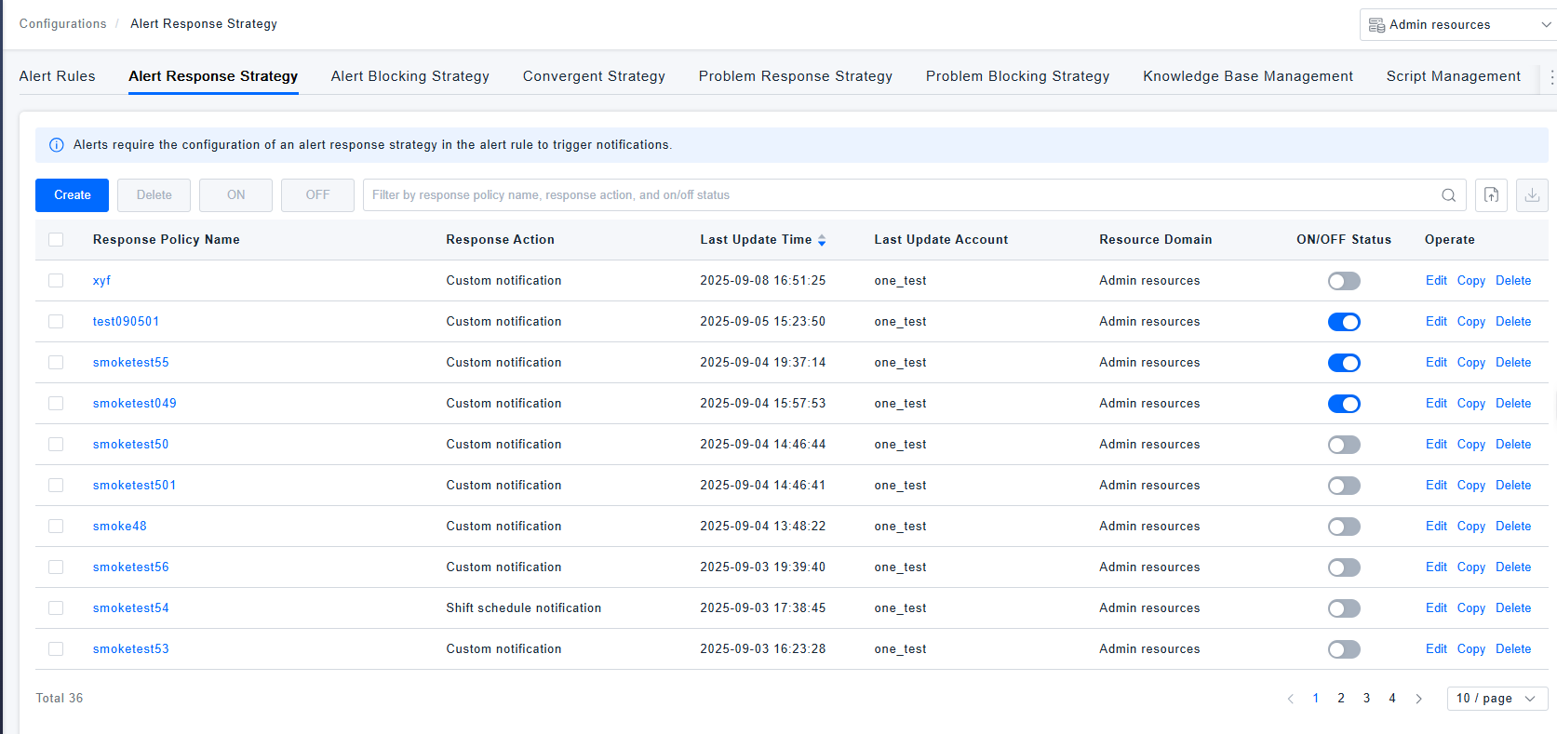The width and height of the screenshot is (1557, 734).
Task: Click the download export icon
Action: (1532, 195)
